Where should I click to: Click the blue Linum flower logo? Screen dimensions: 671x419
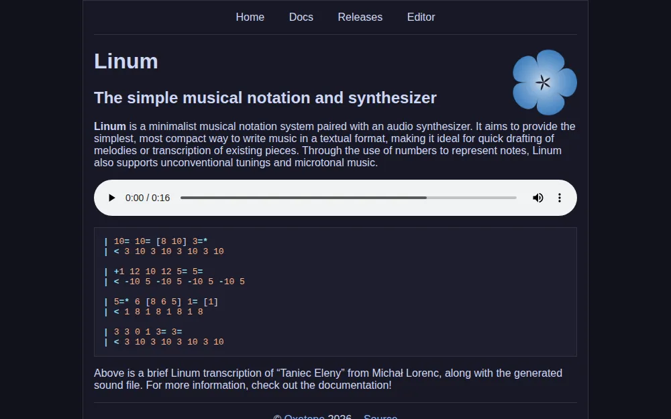[545, 82]
